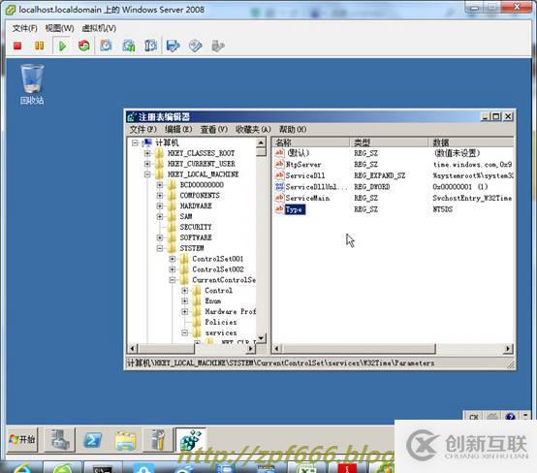Viewport: 537px width, 473px height.
Task: Expand HKEY_CURRENT_USER tree node
Action: click(147, 164)
